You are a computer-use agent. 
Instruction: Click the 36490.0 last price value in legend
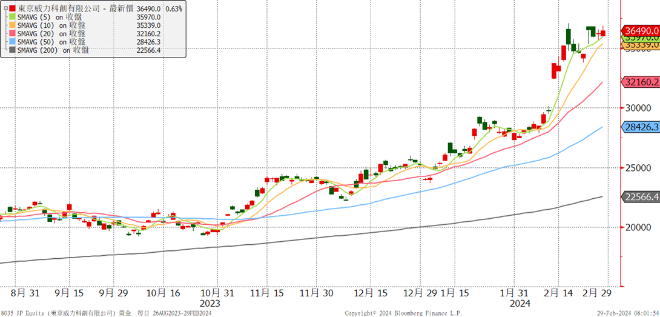(x=148, y=8)
